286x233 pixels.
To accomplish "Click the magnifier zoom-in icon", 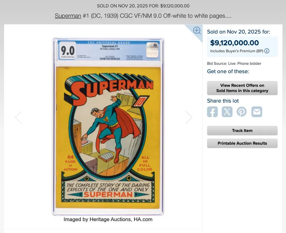I will click(x=197, y=31).
